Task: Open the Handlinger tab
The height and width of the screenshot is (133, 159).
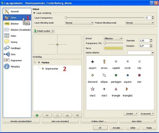Action: tap(17, 48)
